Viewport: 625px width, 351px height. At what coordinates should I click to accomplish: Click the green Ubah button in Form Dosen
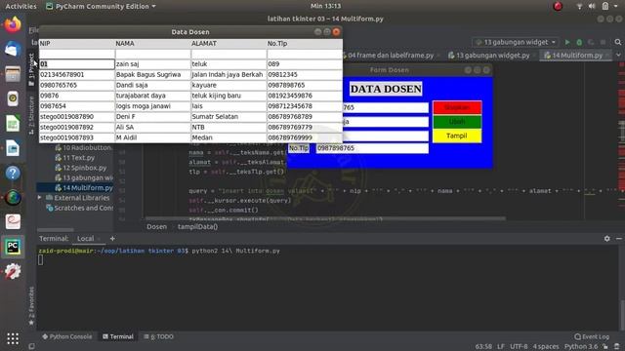[457, 122]
